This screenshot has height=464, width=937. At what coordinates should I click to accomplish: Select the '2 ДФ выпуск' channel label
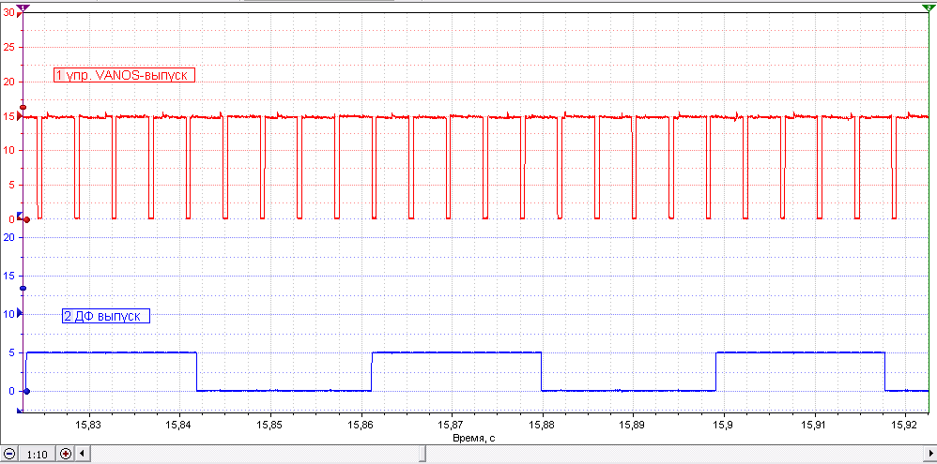(106, 317)
